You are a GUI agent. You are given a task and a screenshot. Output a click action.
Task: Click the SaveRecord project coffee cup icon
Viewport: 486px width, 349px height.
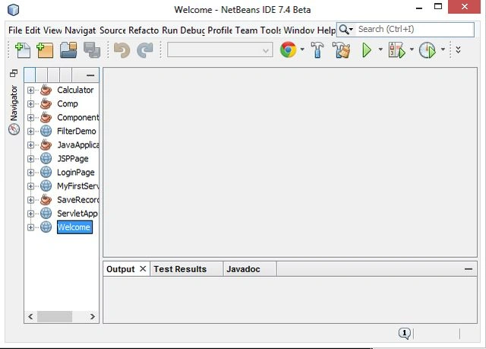pyautogui.click(x=46, y=200)
